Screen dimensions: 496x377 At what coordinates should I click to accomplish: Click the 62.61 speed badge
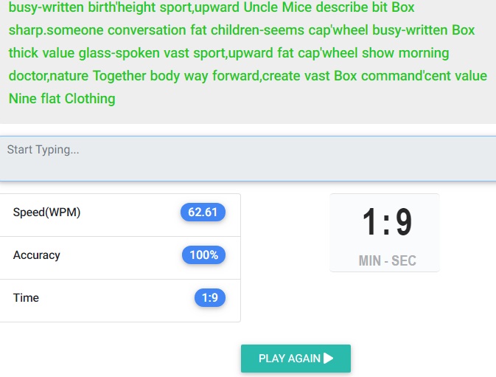pyautogui.click(x=203, y=212)
